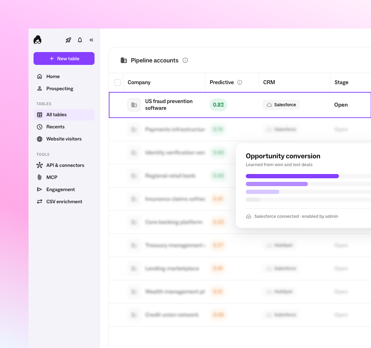Click the Salesforce connected cloud icon
The height and width of the screenshot is (348, 371).
249,216
